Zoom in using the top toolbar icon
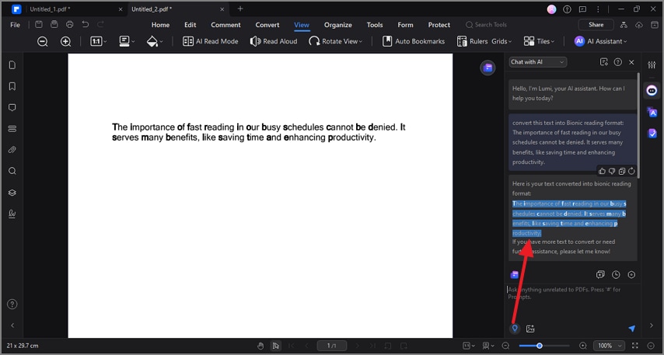 coord(65,41)
